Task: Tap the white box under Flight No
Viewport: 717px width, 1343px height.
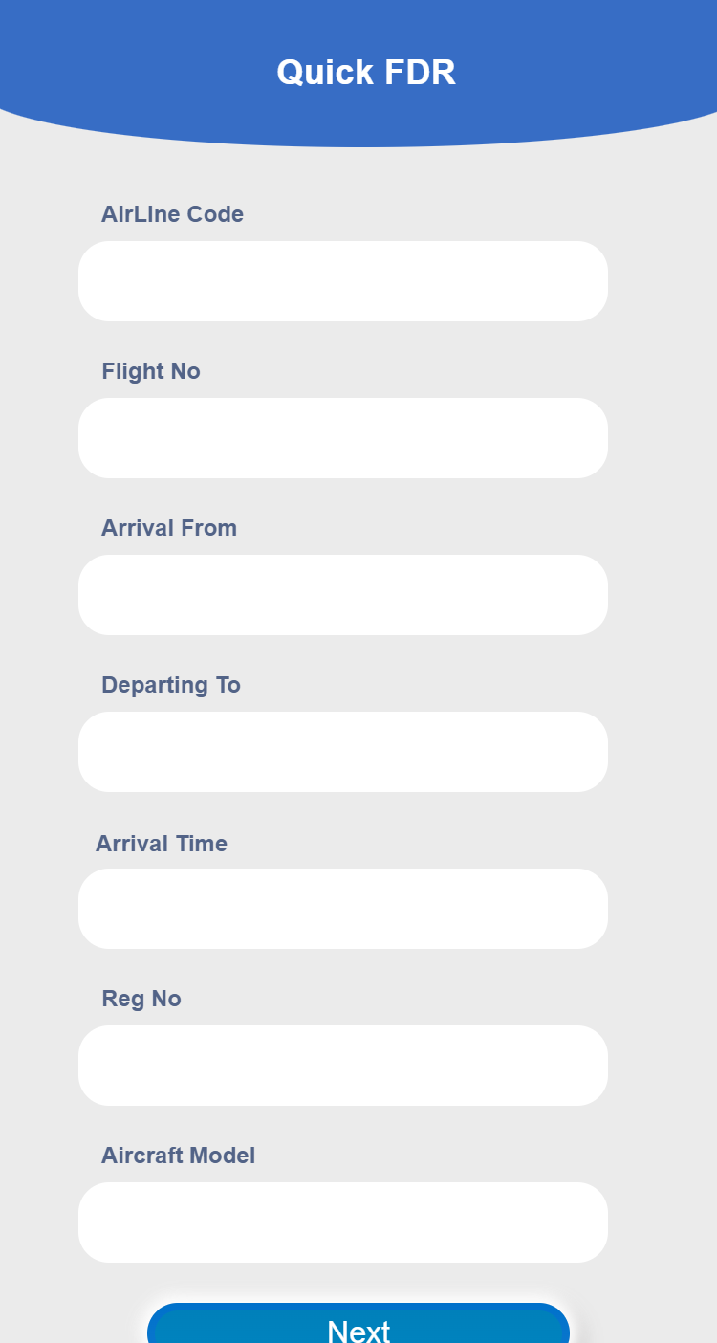Action: point(342,438)
